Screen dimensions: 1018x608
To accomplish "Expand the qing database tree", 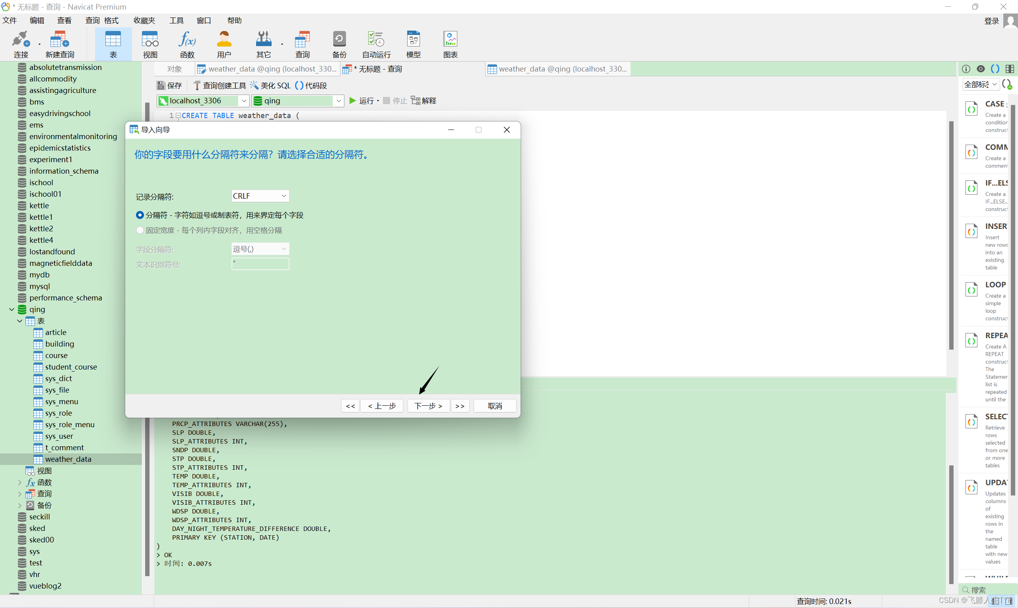I will click(12, 309).
